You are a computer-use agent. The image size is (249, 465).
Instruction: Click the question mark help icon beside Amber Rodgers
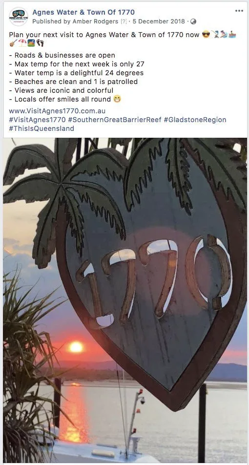point(124,21)
